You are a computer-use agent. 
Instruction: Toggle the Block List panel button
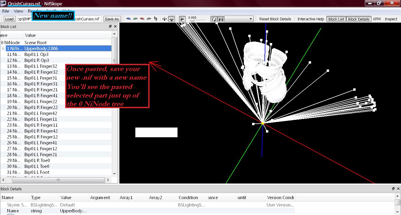pyautogui.click(x=336, y=19)
